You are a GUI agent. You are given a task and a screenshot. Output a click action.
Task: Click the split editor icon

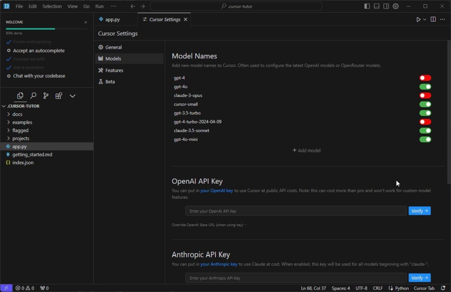point(433,19)
